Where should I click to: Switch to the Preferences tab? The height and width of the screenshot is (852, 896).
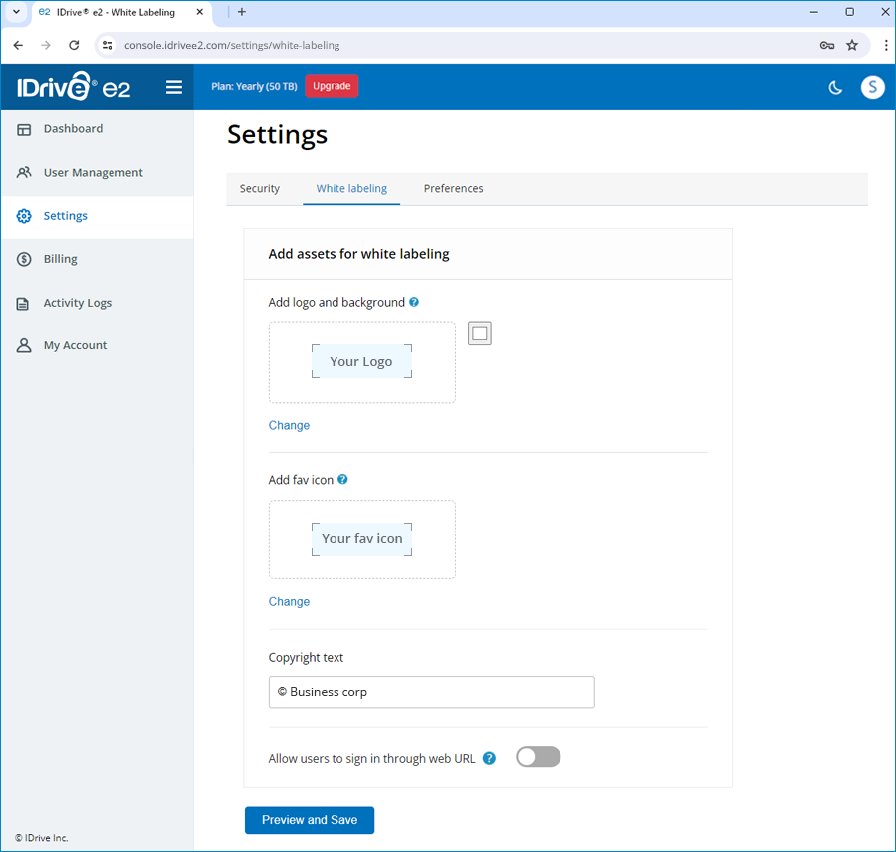[453, 188]
